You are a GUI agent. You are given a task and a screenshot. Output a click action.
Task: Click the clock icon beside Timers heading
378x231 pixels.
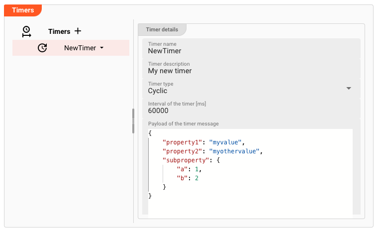click(x=26, y=31)
